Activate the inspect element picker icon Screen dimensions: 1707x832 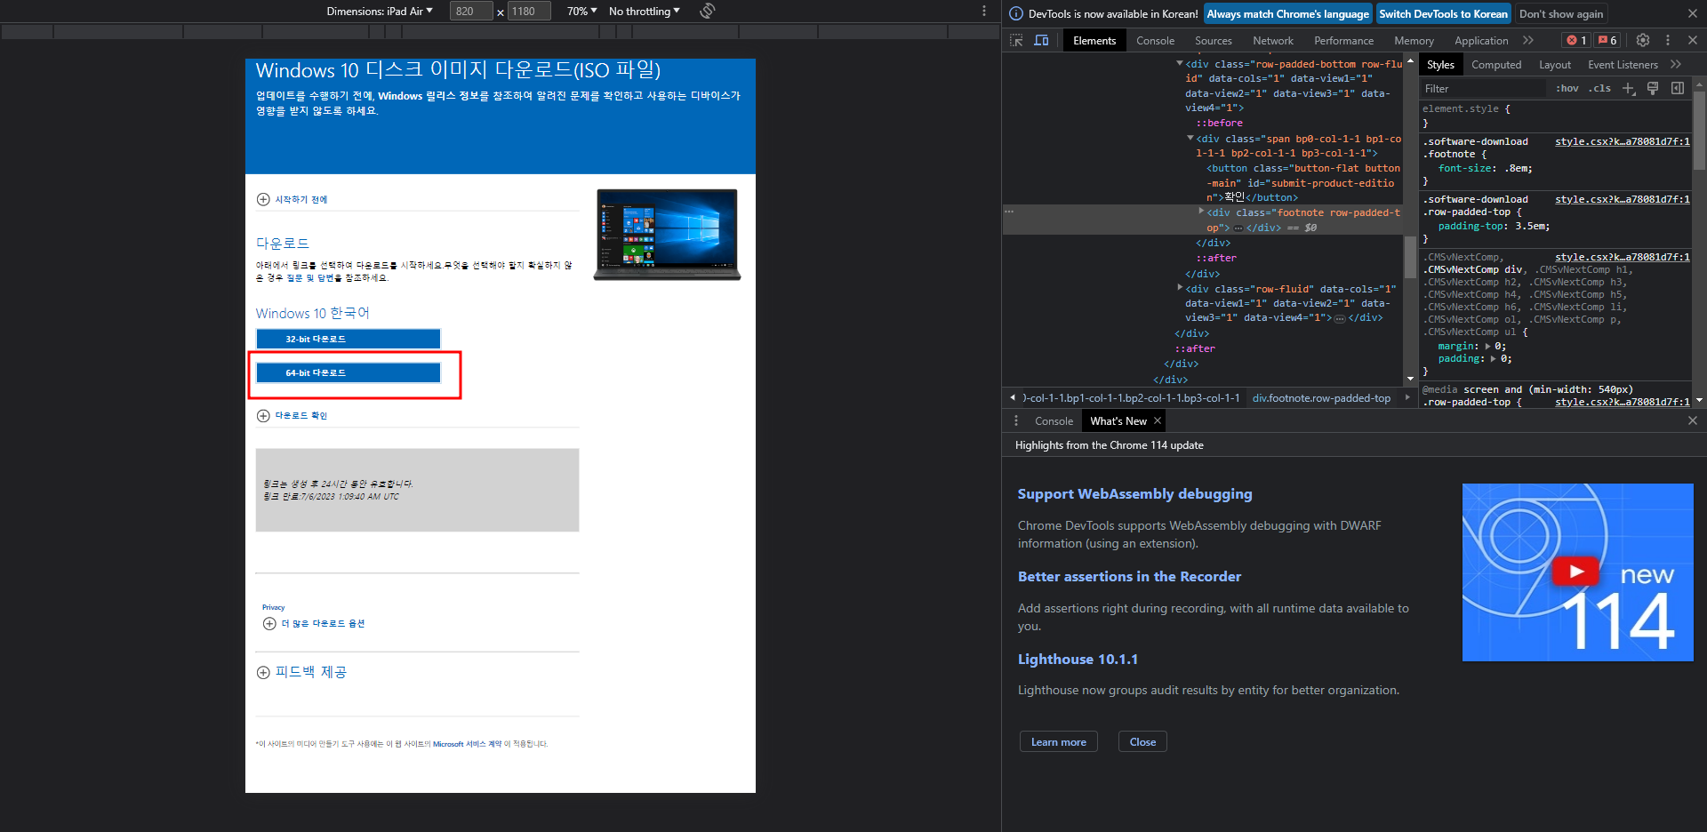point(1016,41)
